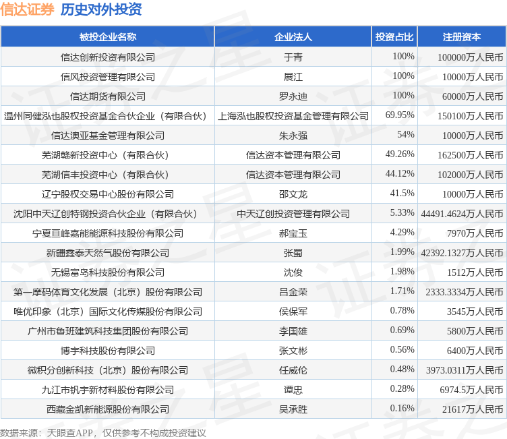Click the 44.12% investment ratio
This screenshot has width=507, height=439.
pos(400,173)
